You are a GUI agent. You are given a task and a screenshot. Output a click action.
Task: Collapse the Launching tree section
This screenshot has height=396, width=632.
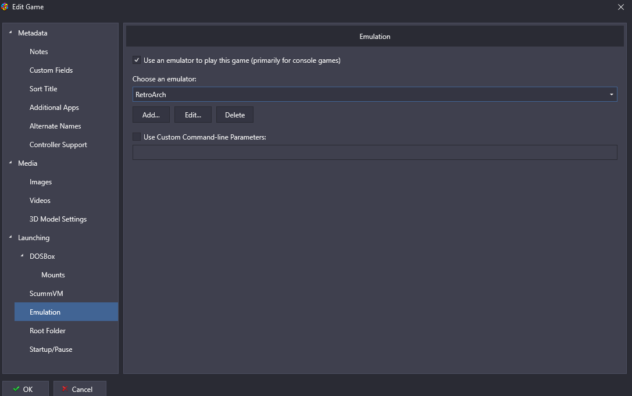point(10,237)
